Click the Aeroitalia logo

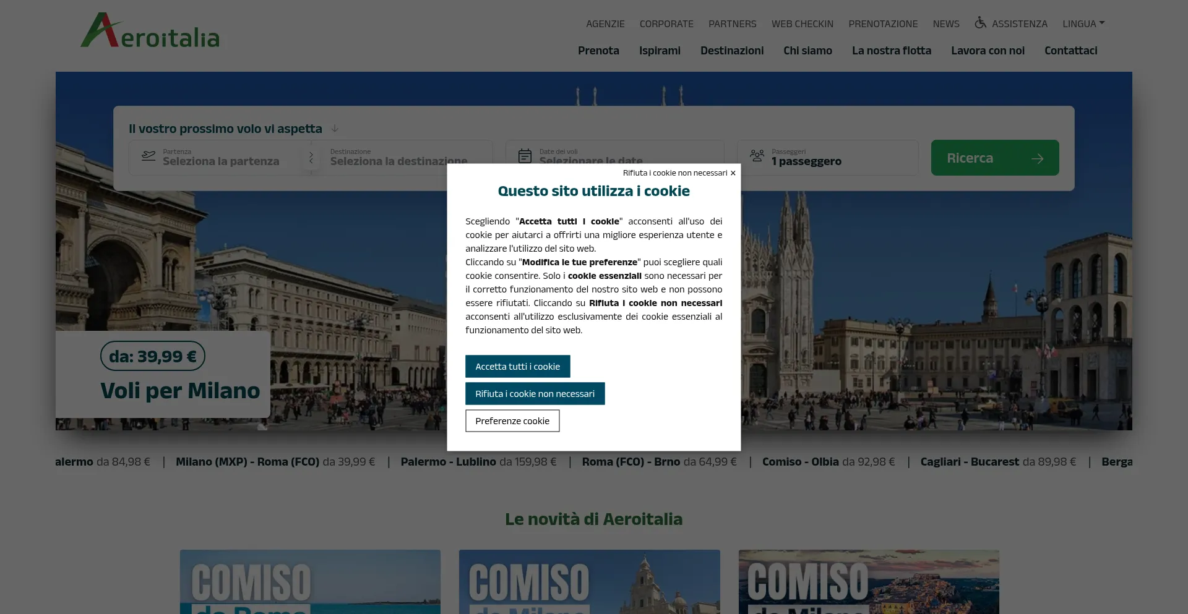150,31
